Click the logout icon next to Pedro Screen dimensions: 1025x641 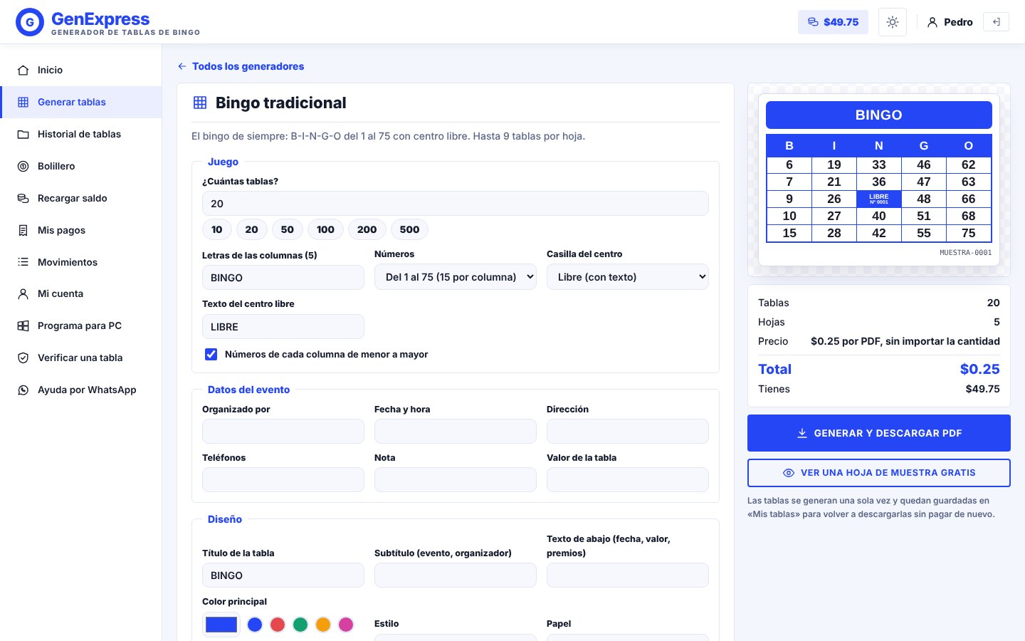(x=996, y=22)
